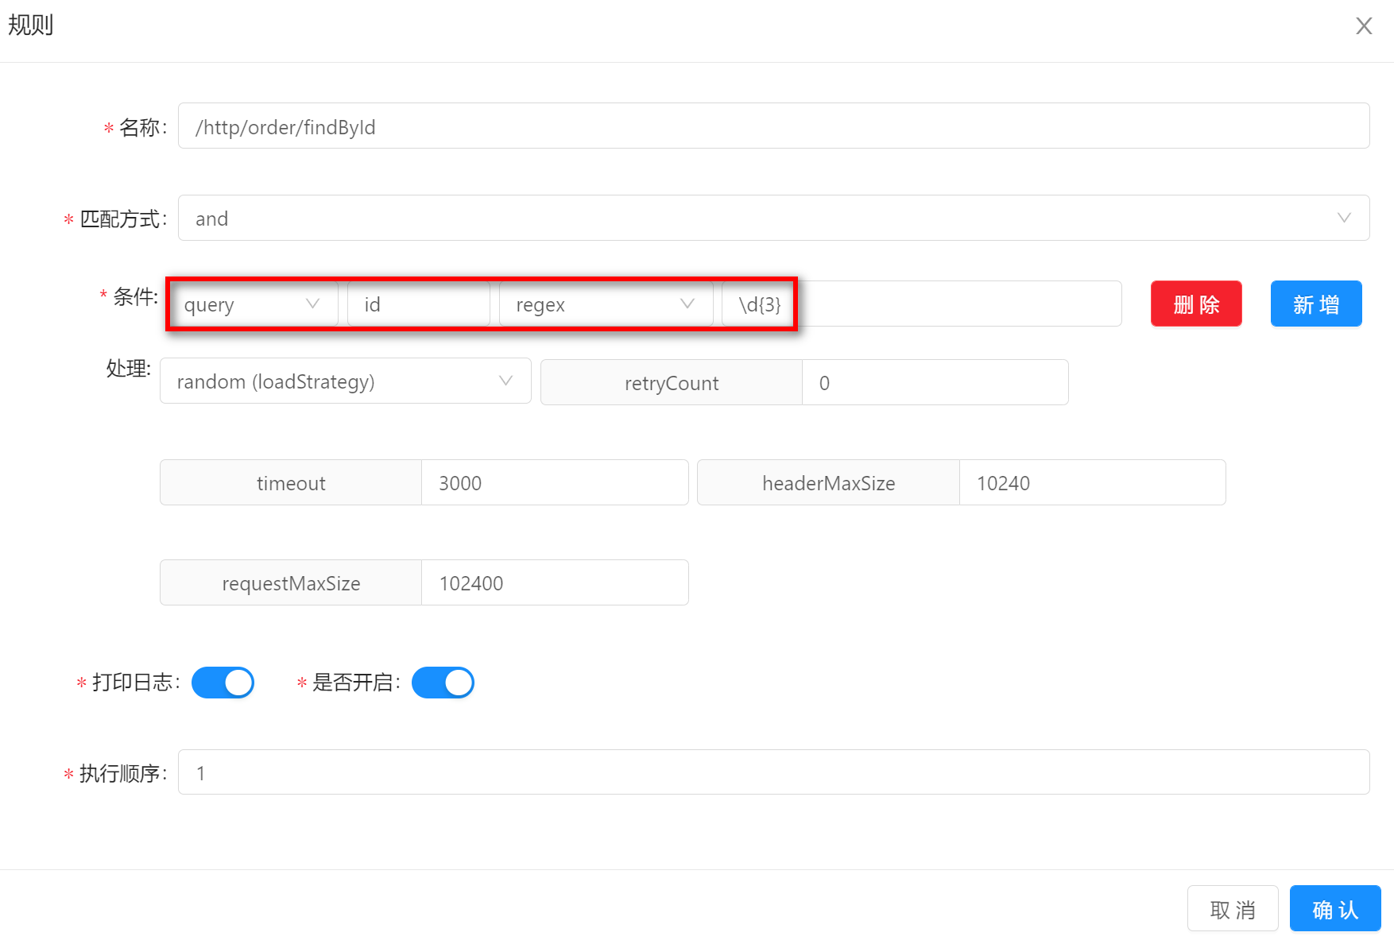
Task: Toggle the 是否开启 enabled switch
Action: (443, 683)
